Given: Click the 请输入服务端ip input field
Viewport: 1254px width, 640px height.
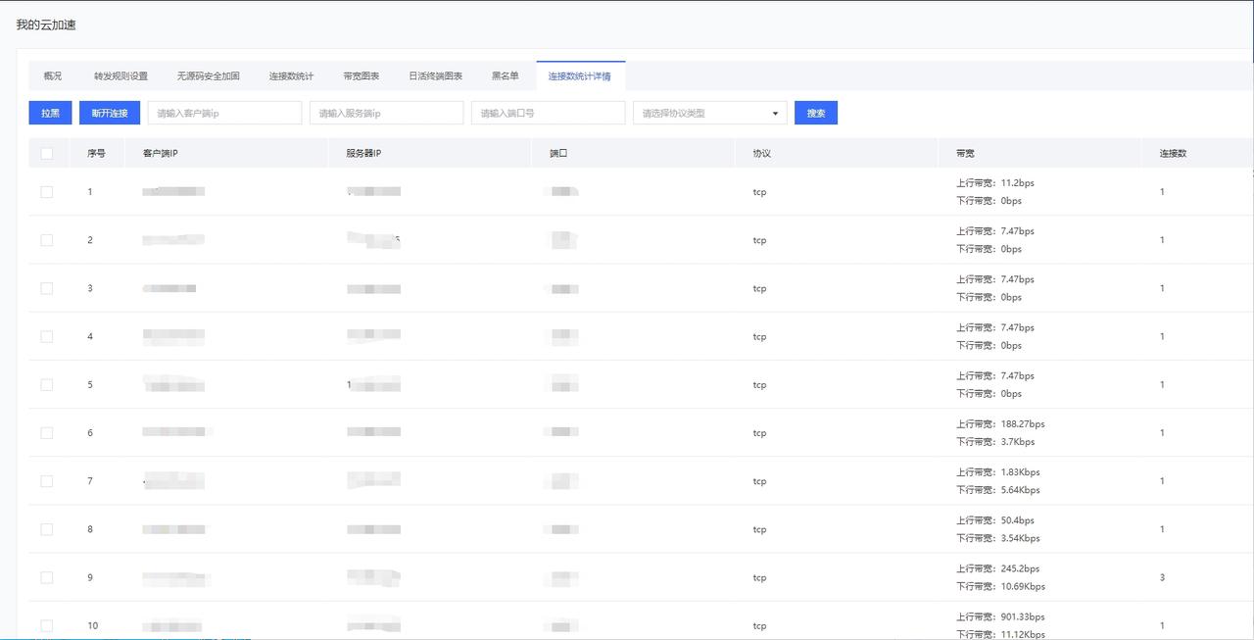Looking at the screenshot, I should [x=386, y=113].
